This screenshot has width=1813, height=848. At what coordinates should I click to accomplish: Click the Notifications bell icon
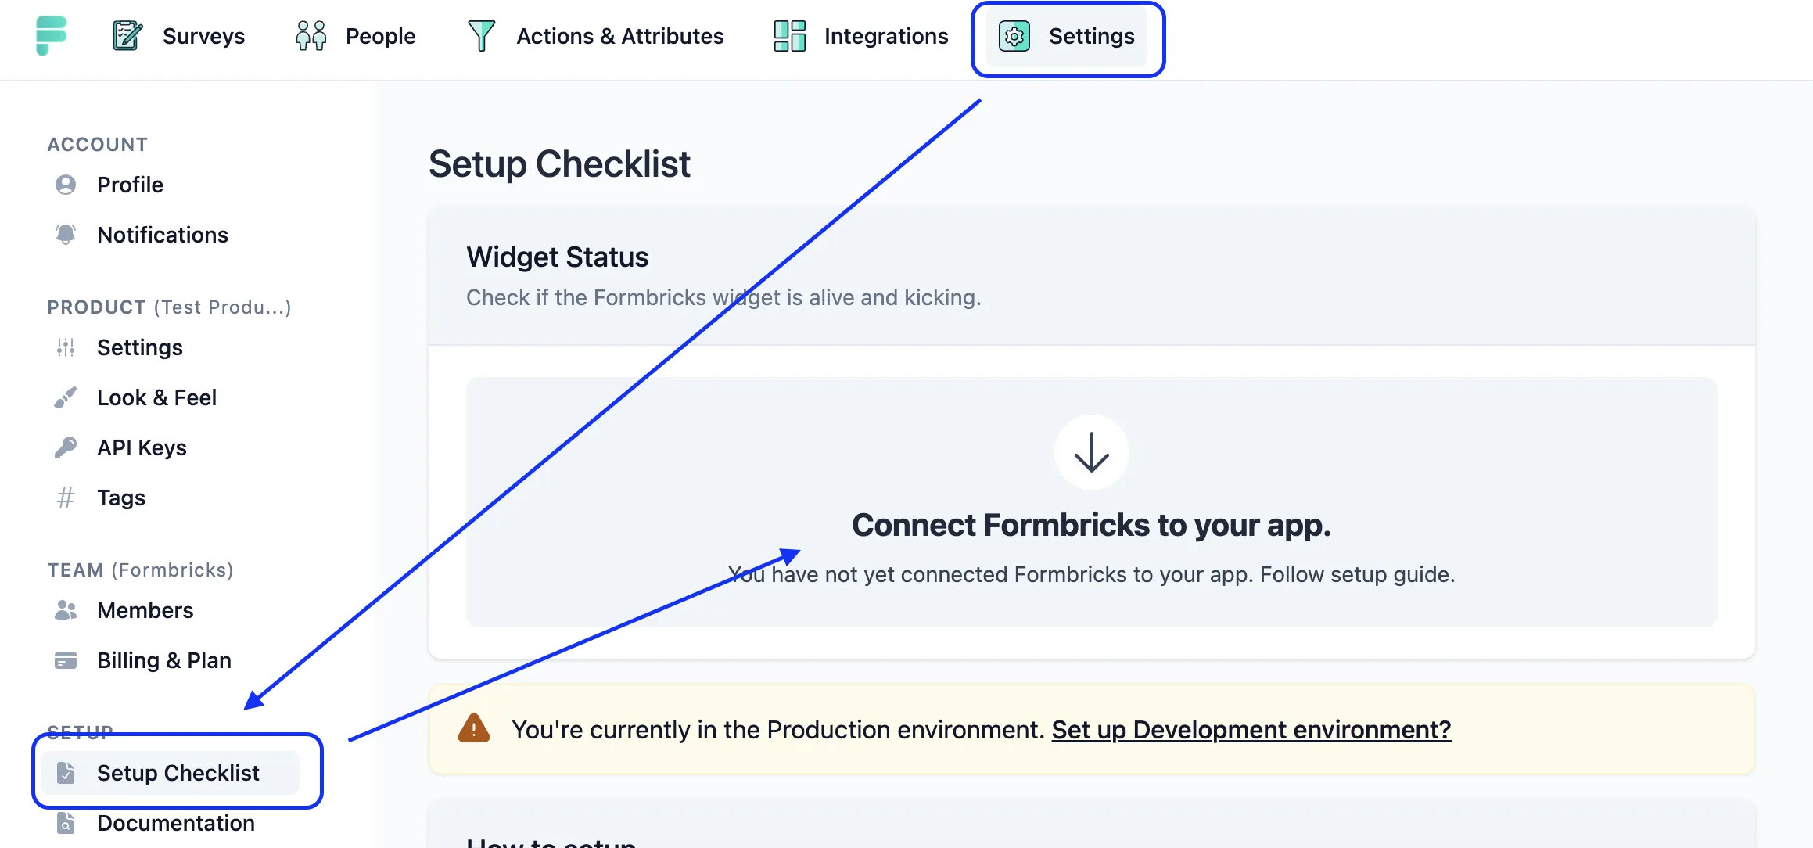pos(66,235)
